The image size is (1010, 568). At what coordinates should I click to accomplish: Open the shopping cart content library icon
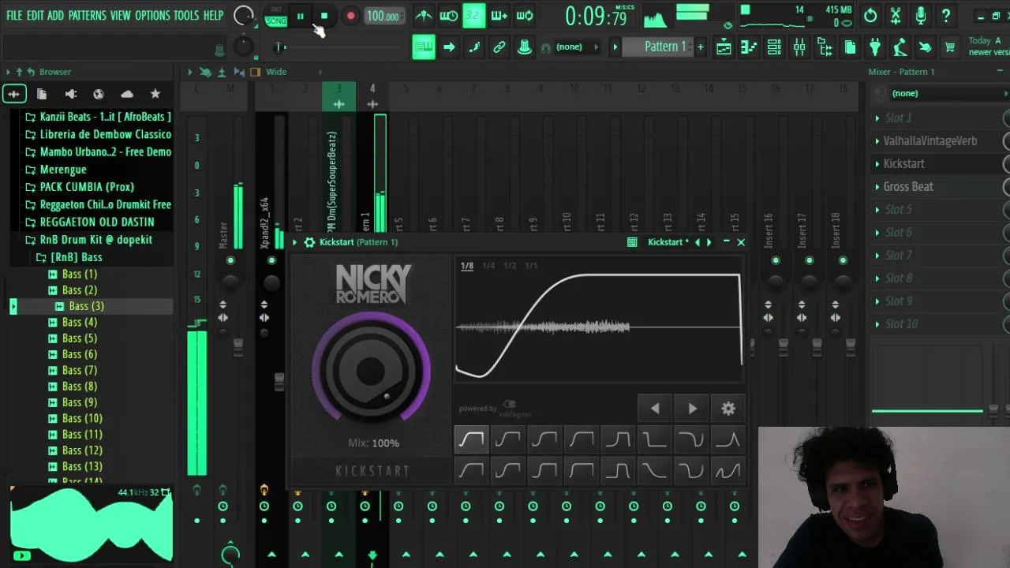(x=950, y=47)
